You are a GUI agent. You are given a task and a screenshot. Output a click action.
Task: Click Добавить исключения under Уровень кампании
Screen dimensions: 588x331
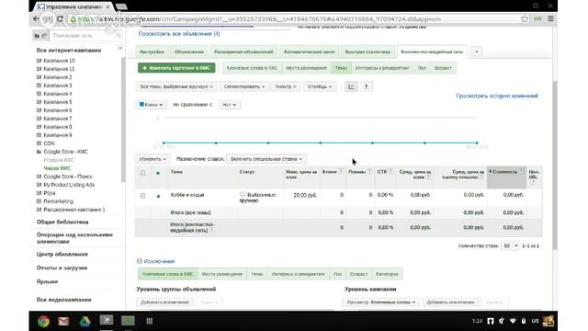coord(450,302)
